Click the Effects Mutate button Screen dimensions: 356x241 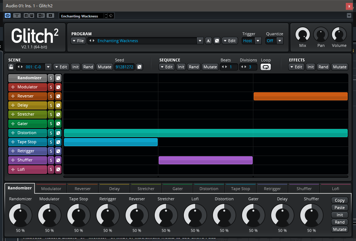[x=340, y=67]
